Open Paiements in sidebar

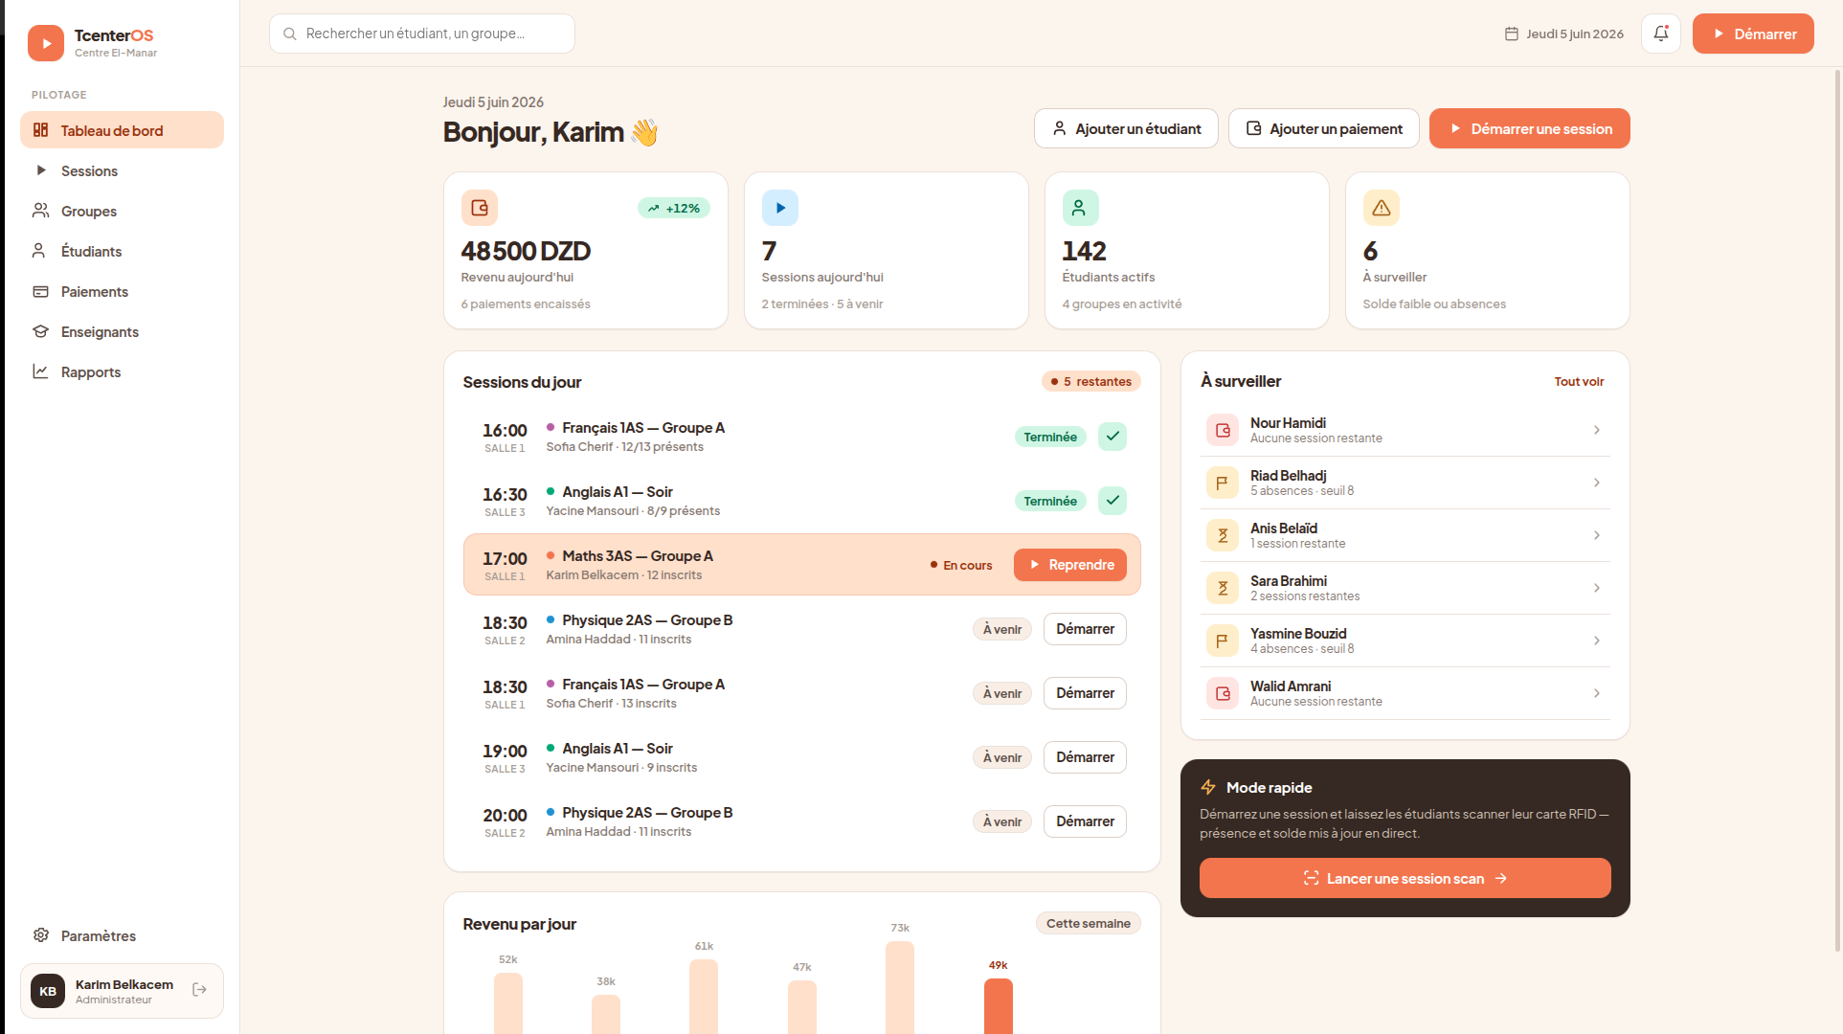tap(122, 291)
